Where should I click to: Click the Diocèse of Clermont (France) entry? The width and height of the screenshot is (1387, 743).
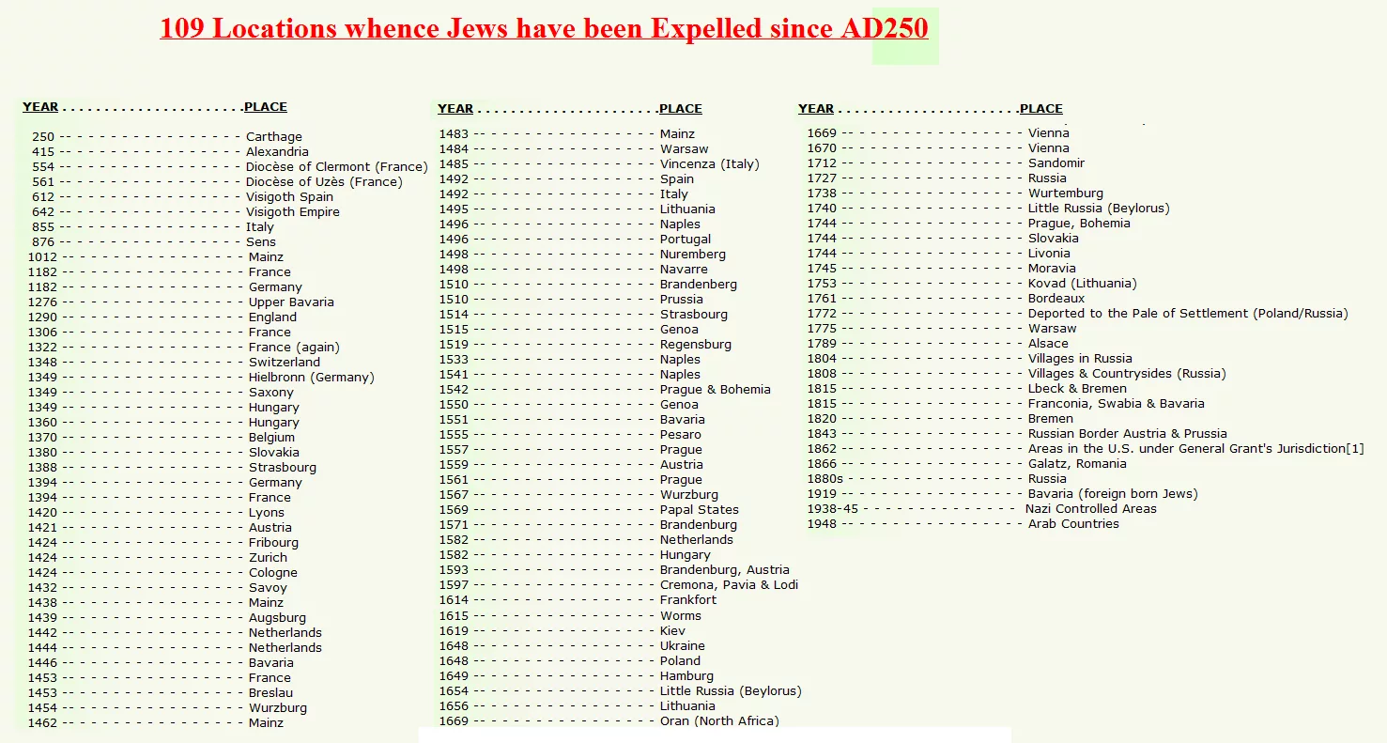point(336,167)
